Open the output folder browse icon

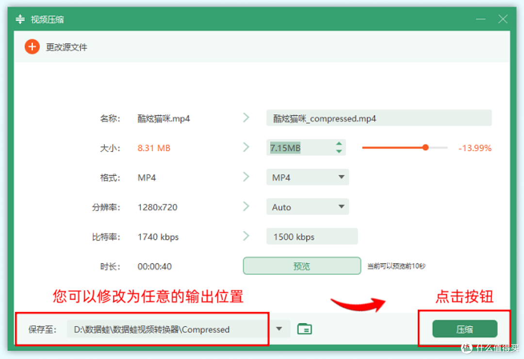pyautogui.click(x=304, y=329)
